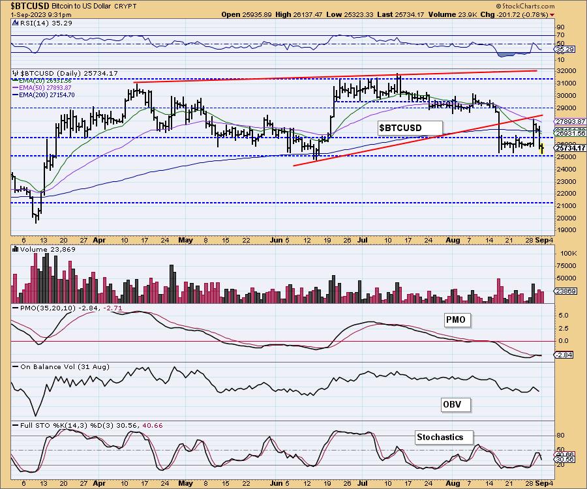Click the 26931.56 price tag on right axis
Image resolution: width=587 pixels, height=489 pixels.
[570, 133]
